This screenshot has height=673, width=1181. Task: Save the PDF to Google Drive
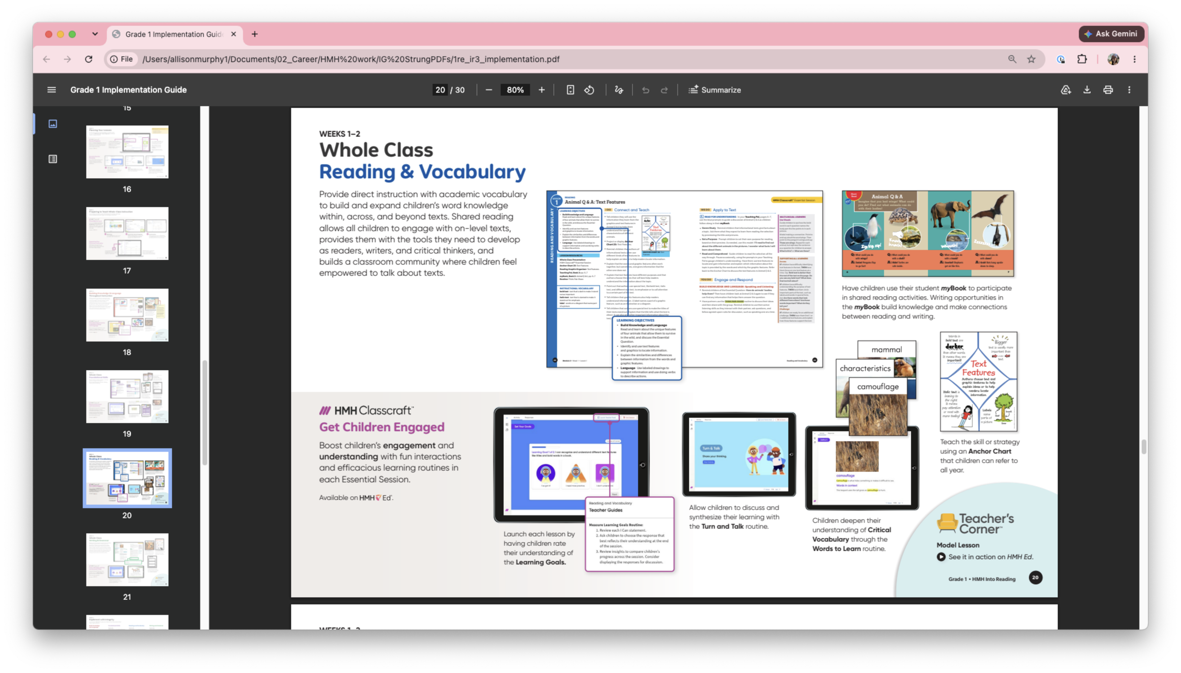1066,90
